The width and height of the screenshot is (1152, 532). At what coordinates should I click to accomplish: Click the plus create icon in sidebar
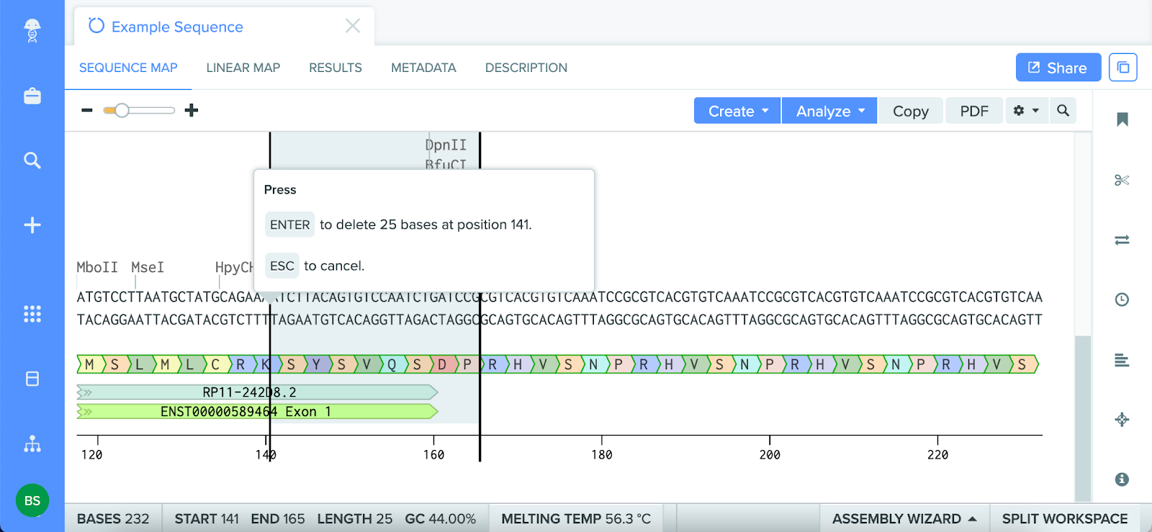coord(32,225)
